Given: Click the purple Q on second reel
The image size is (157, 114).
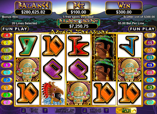Looking at the screenshot, I should coord(53,69).
